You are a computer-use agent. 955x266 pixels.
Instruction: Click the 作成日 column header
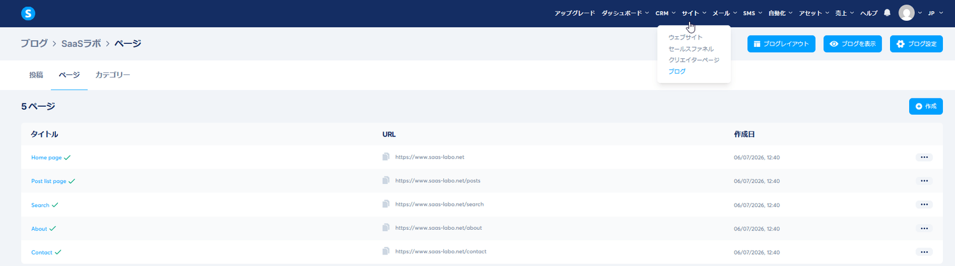click(x=744, y=135)
